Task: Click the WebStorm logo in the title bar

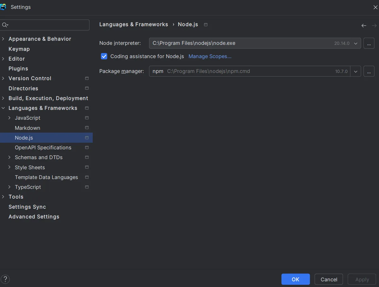Action: [x=3, y=7]
